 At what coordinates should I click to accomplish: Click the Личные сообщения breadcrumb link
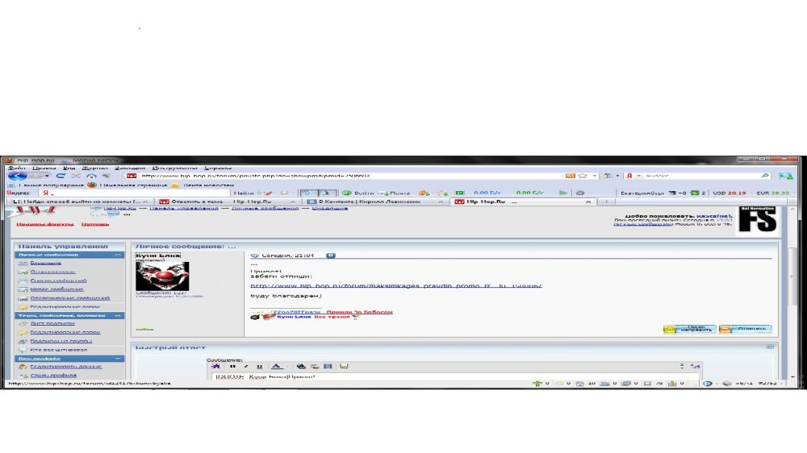click(x=265, y=208)
